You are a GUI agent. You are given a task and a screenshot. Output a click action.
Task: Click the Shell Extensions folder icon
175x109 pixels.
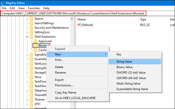(31, 37)
